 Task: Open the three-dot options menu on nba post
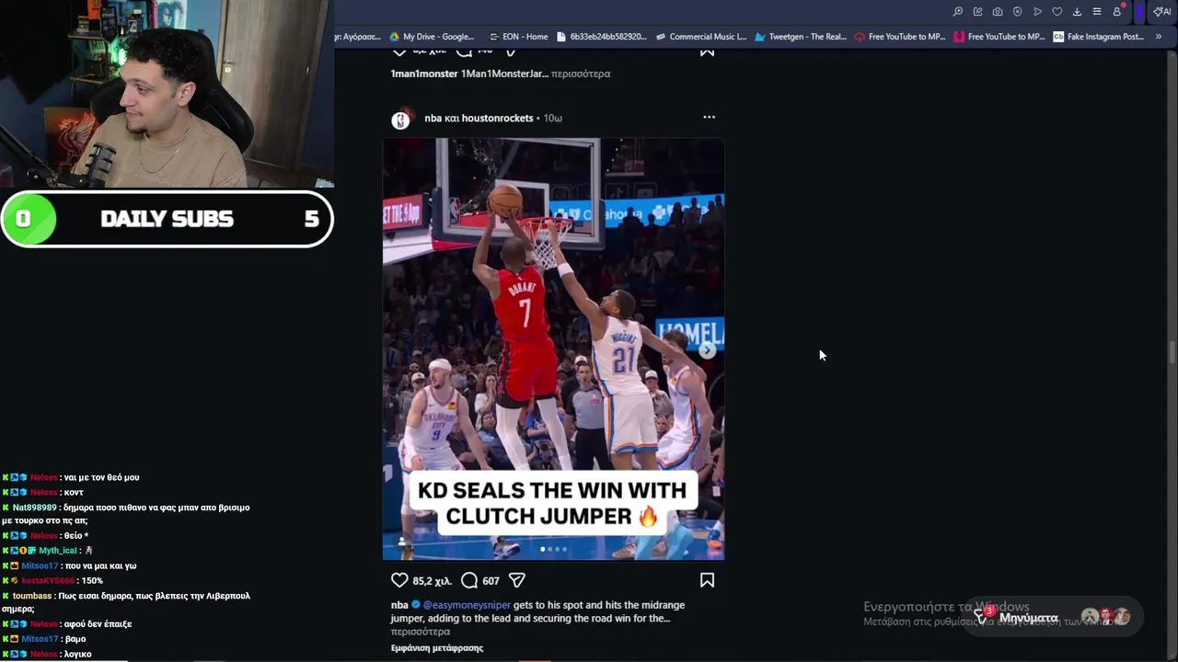[x=709, y=117]
